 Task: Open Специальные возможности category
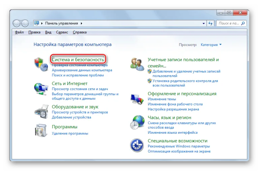tap(178, 141)
